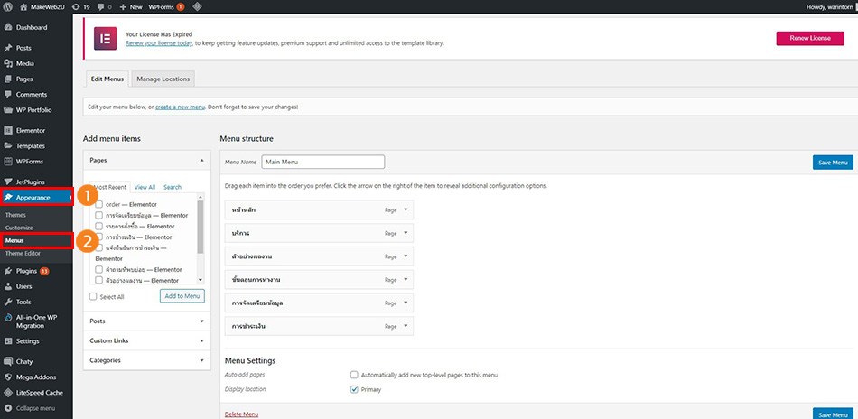Uncheck the Primary display location checkbox
This screenshot has width=858, height=419.
point(354,390)
